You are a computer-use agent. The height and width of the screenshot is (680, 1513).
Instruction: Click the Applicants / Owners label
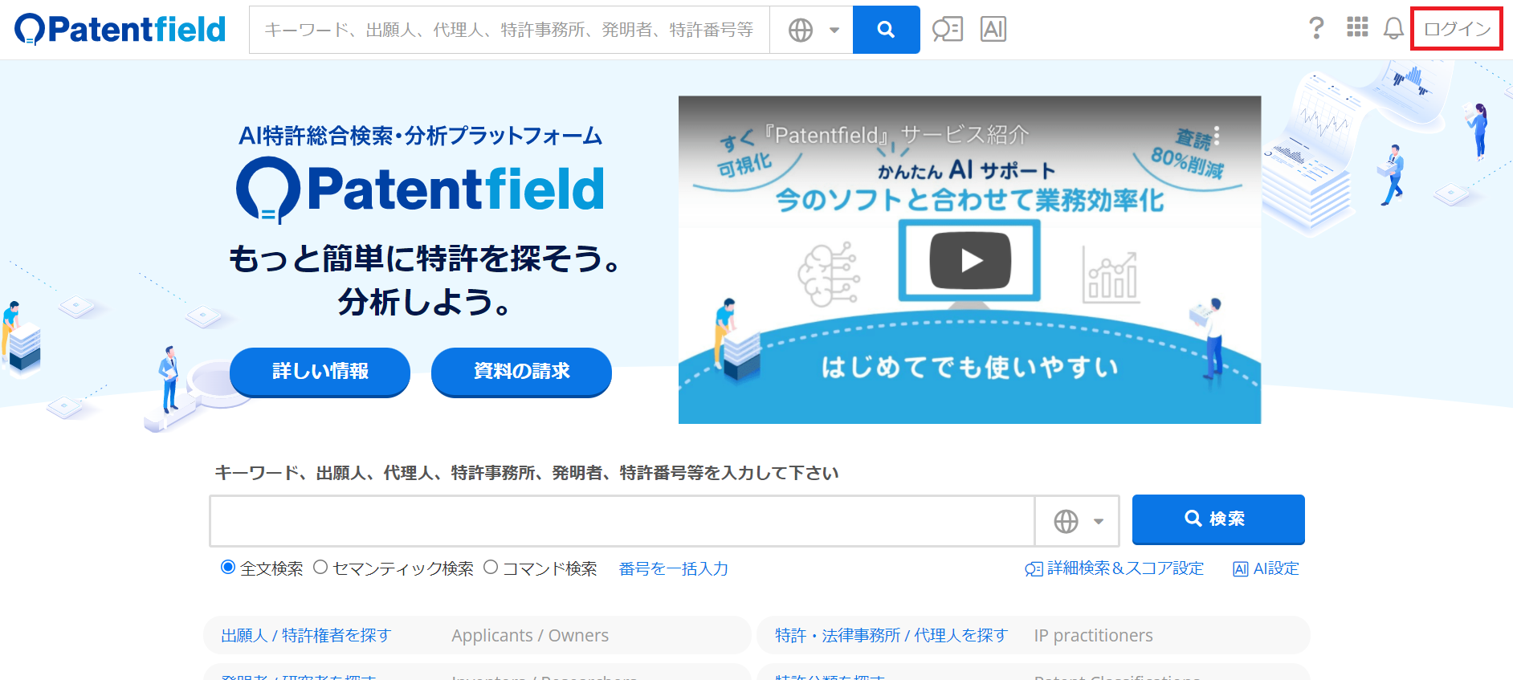(x=530, y=635)
